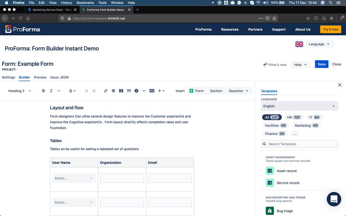The image size is (346, 216).
Task: Save the form
Action: pos(321,64)
